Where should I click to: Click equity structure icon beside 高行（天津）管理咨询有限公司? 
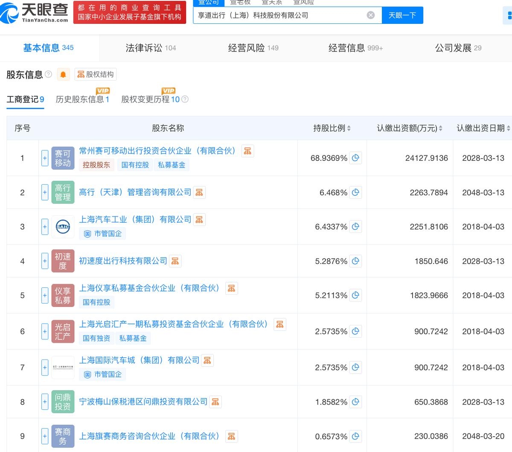[199, 192]
